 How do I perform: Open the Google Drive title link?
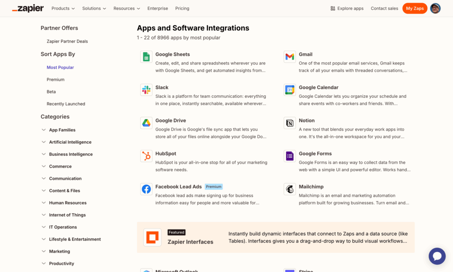point(170,120)
